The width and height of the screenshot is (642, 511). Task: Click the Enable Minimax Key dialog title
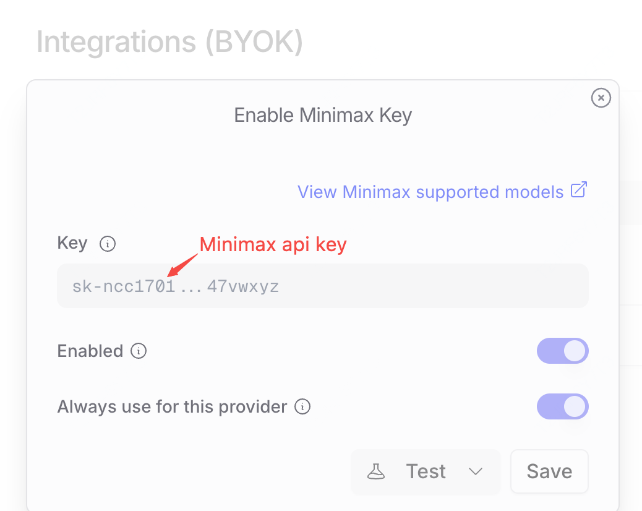point(322,115)
